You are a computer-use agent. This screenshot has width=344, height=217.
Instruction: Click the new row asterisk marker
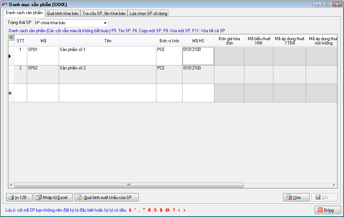pyautogui.click(x=10, y=93)
